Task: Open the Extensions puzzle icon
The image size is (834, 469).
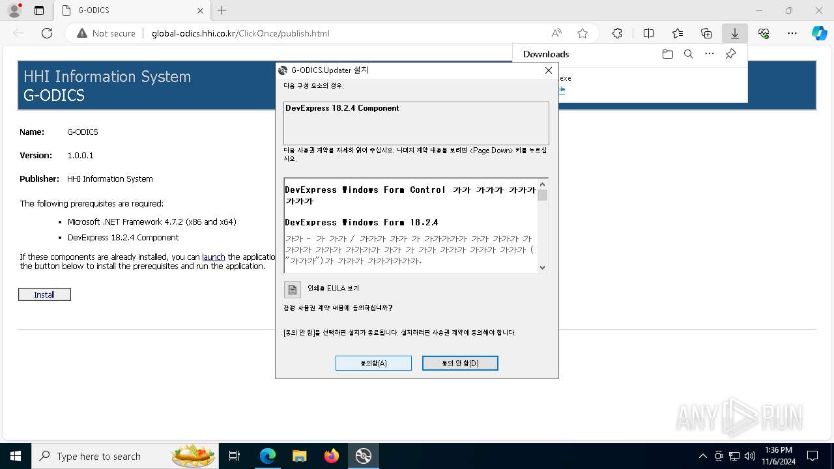Action: click(617, 33)
